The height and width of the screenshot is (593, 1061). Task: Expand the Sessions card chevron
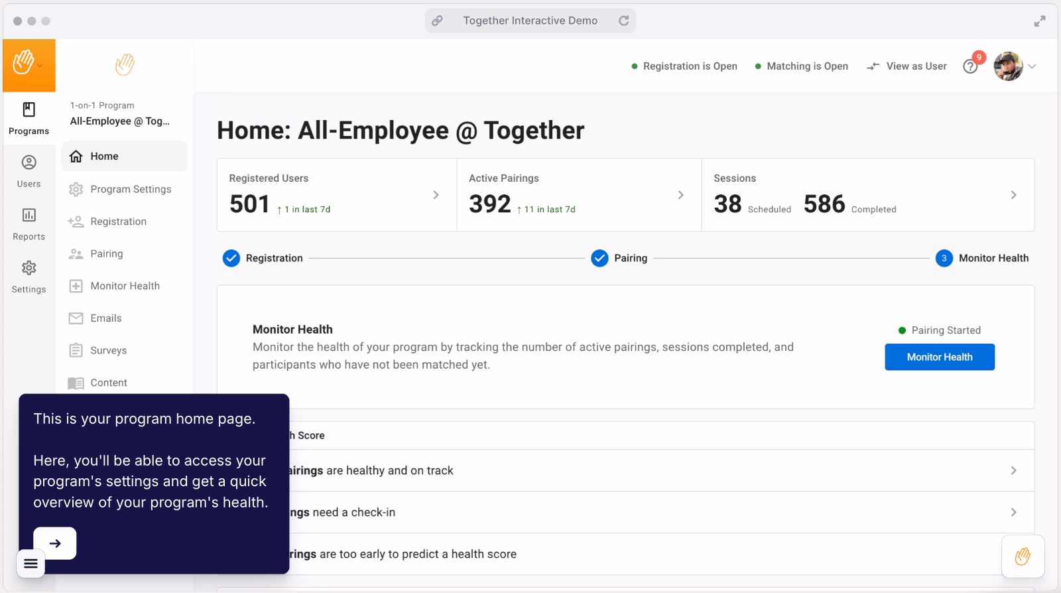[1013, 195]
